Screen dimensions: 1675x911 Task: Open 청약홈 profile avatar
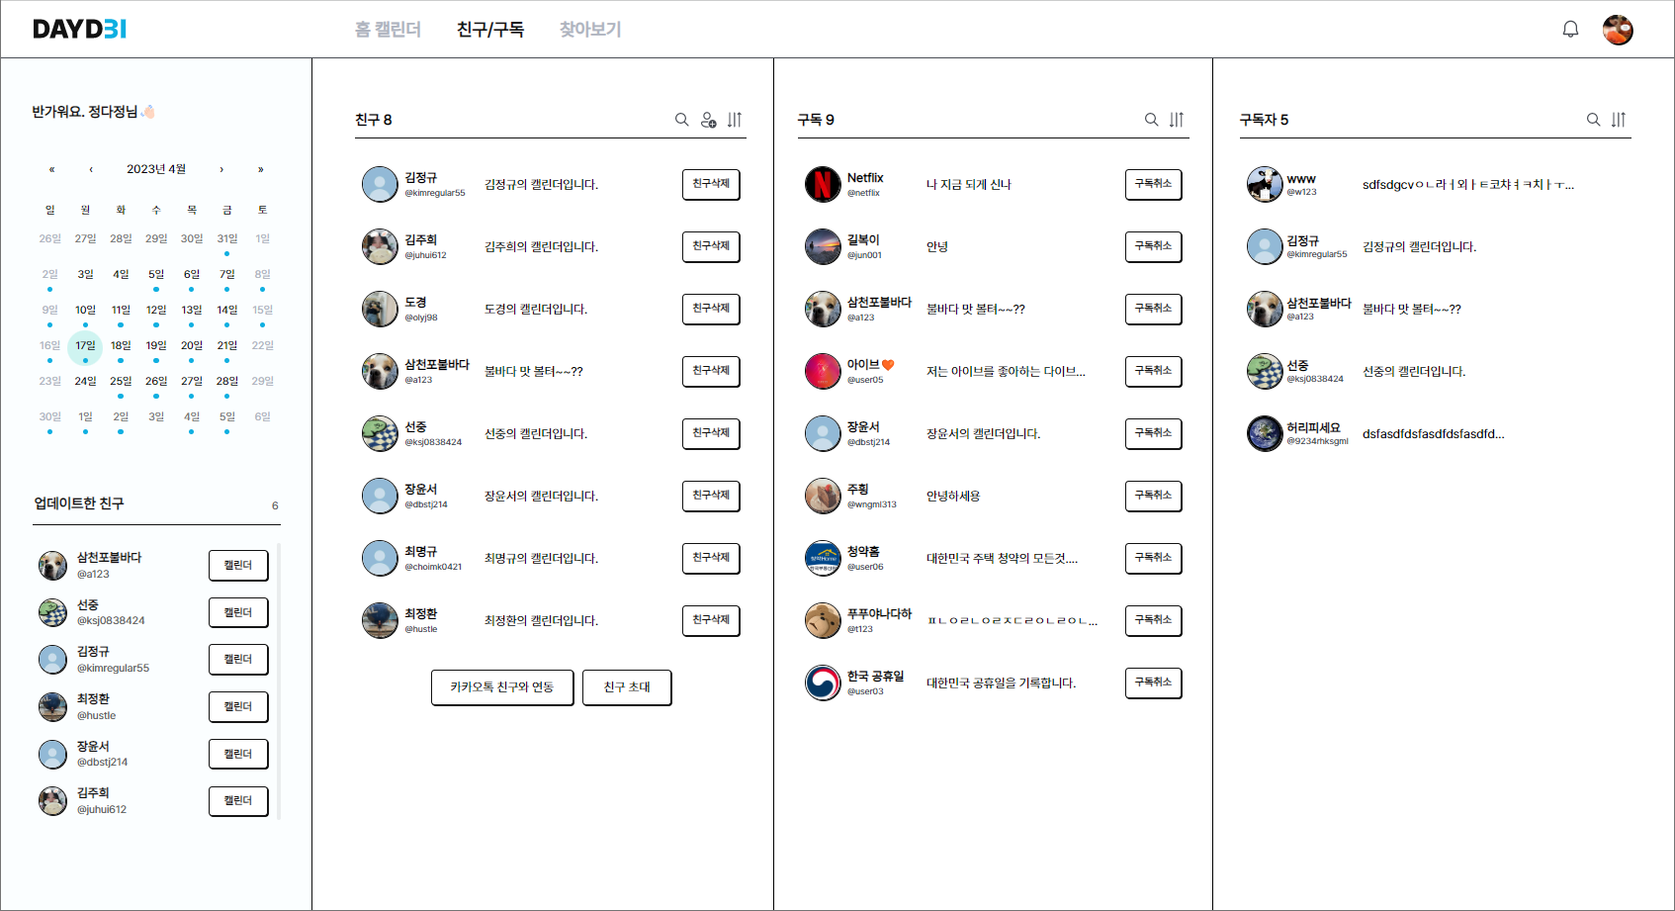click(823, 558)
